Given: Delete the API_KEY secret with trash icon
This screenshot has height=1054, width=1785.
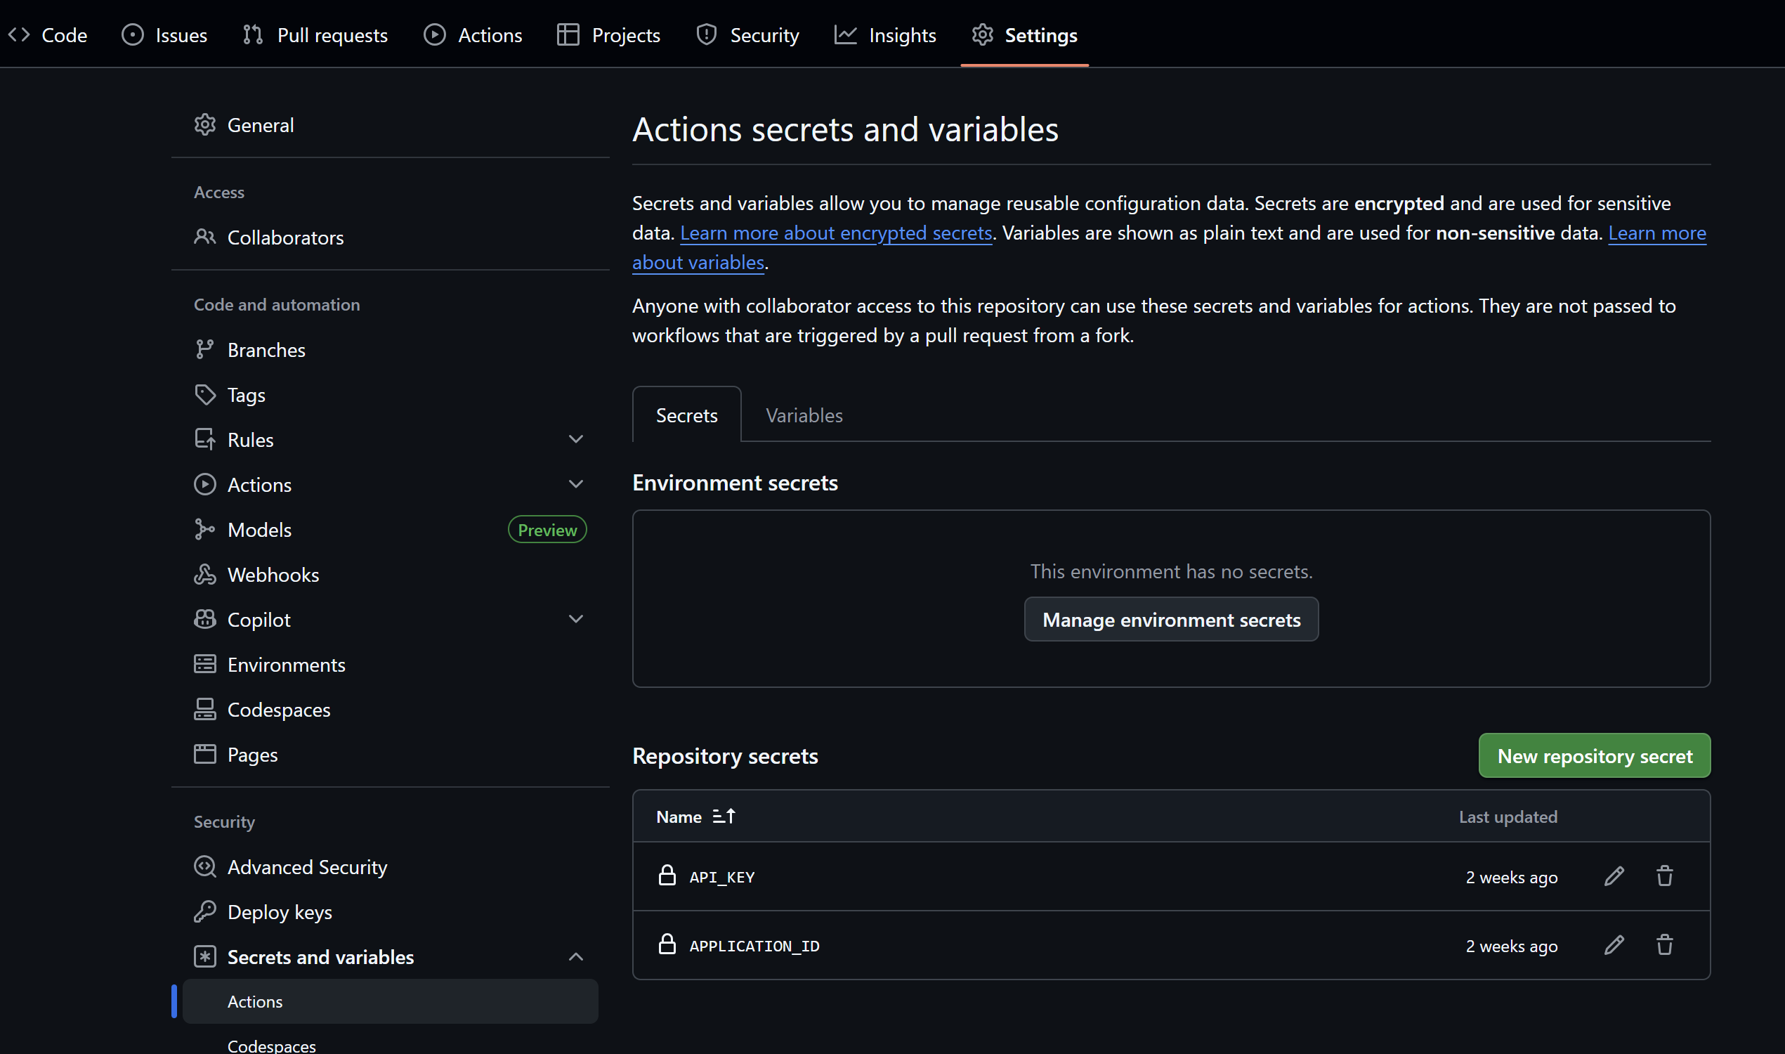Looking at the screenshot, I should [x=1664, y=876].
